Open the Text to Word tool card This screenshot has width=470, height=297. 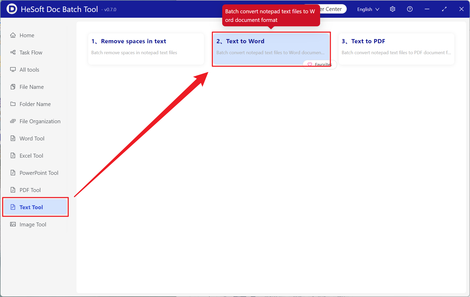coord(271,49)
